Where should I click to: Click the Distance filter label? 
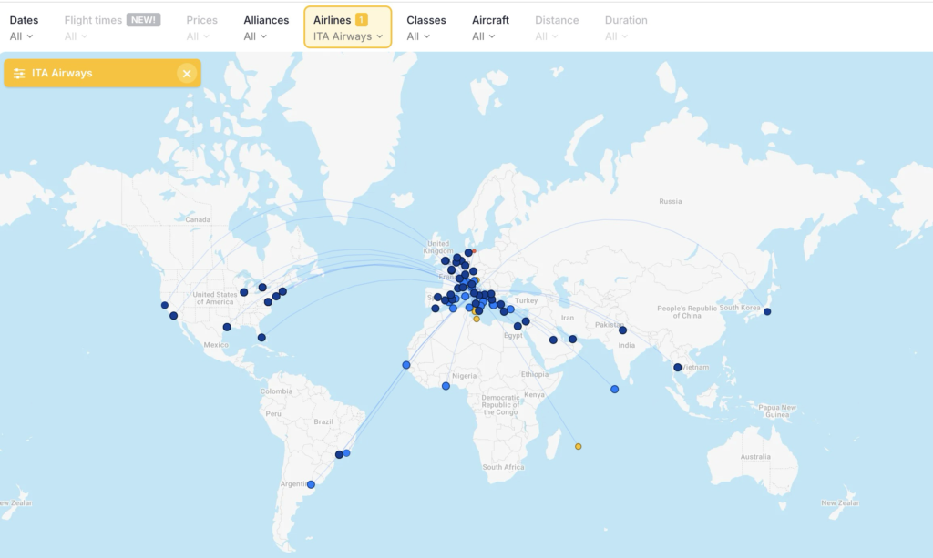coord(557,19)
